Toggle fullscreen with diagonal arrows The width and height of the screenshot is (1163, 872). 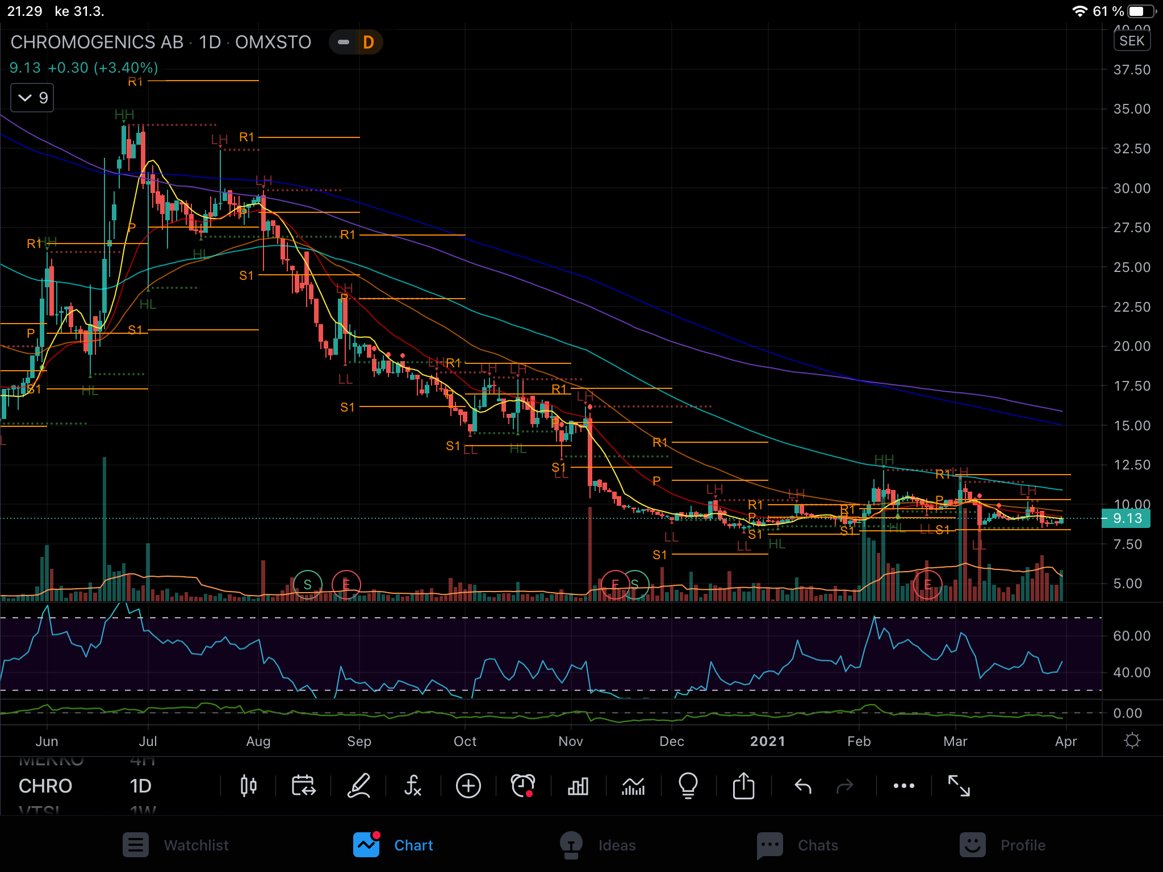click(x=959, y=786)
